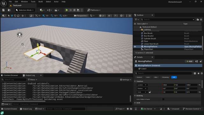Screen dimensions: 204x115
Task: Close the Output Log tab
Action: click(41, 75)
